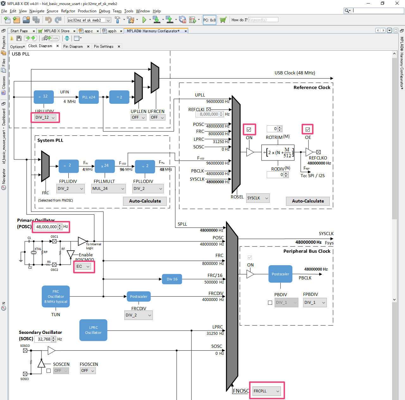Click the Save configuration disk icon
Image resolution: width=405 pixels, height=400 pixels.
19,38
